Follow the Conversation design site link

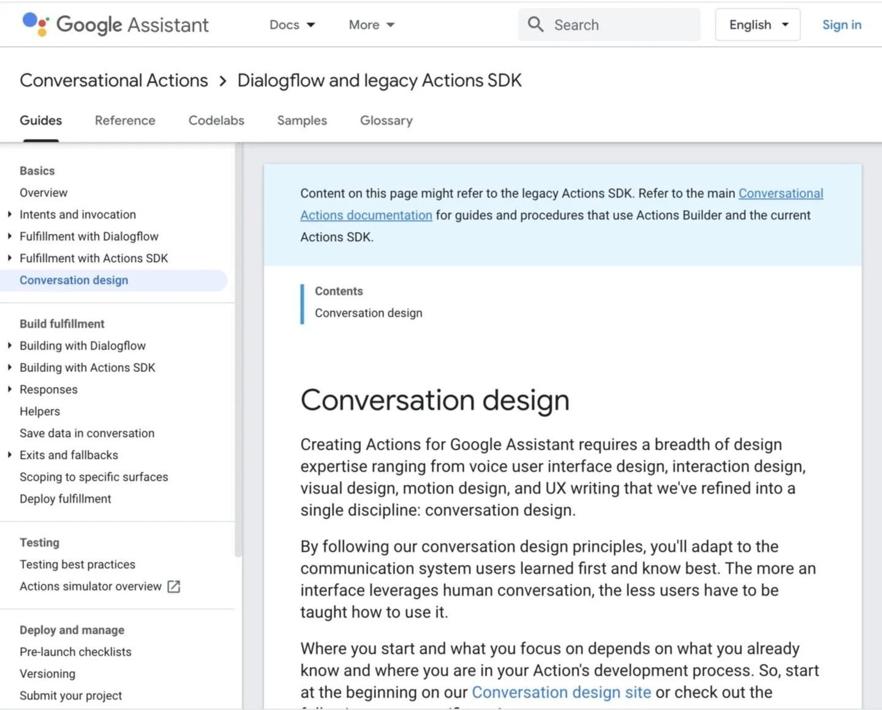[561, 692]
